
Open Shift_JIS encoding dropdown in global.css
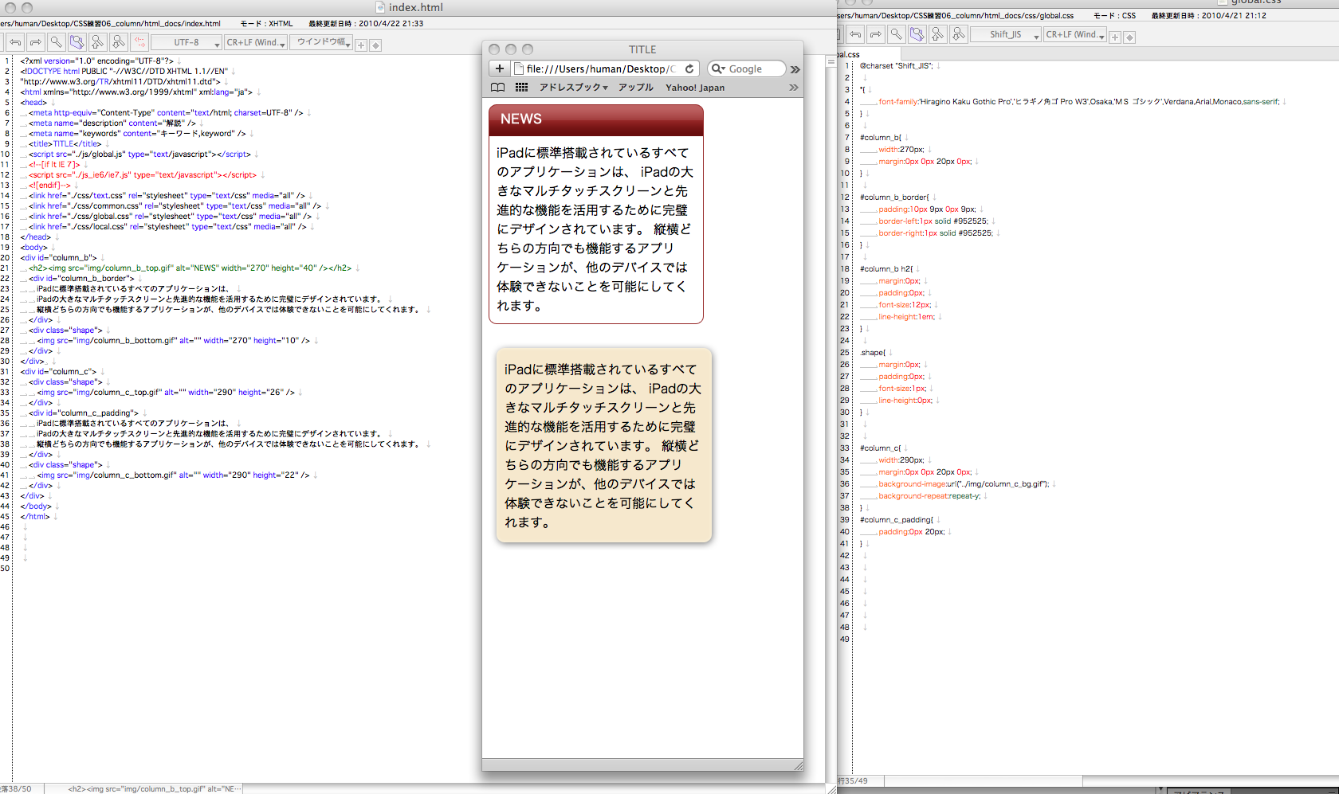click(x=1006, y=35)
